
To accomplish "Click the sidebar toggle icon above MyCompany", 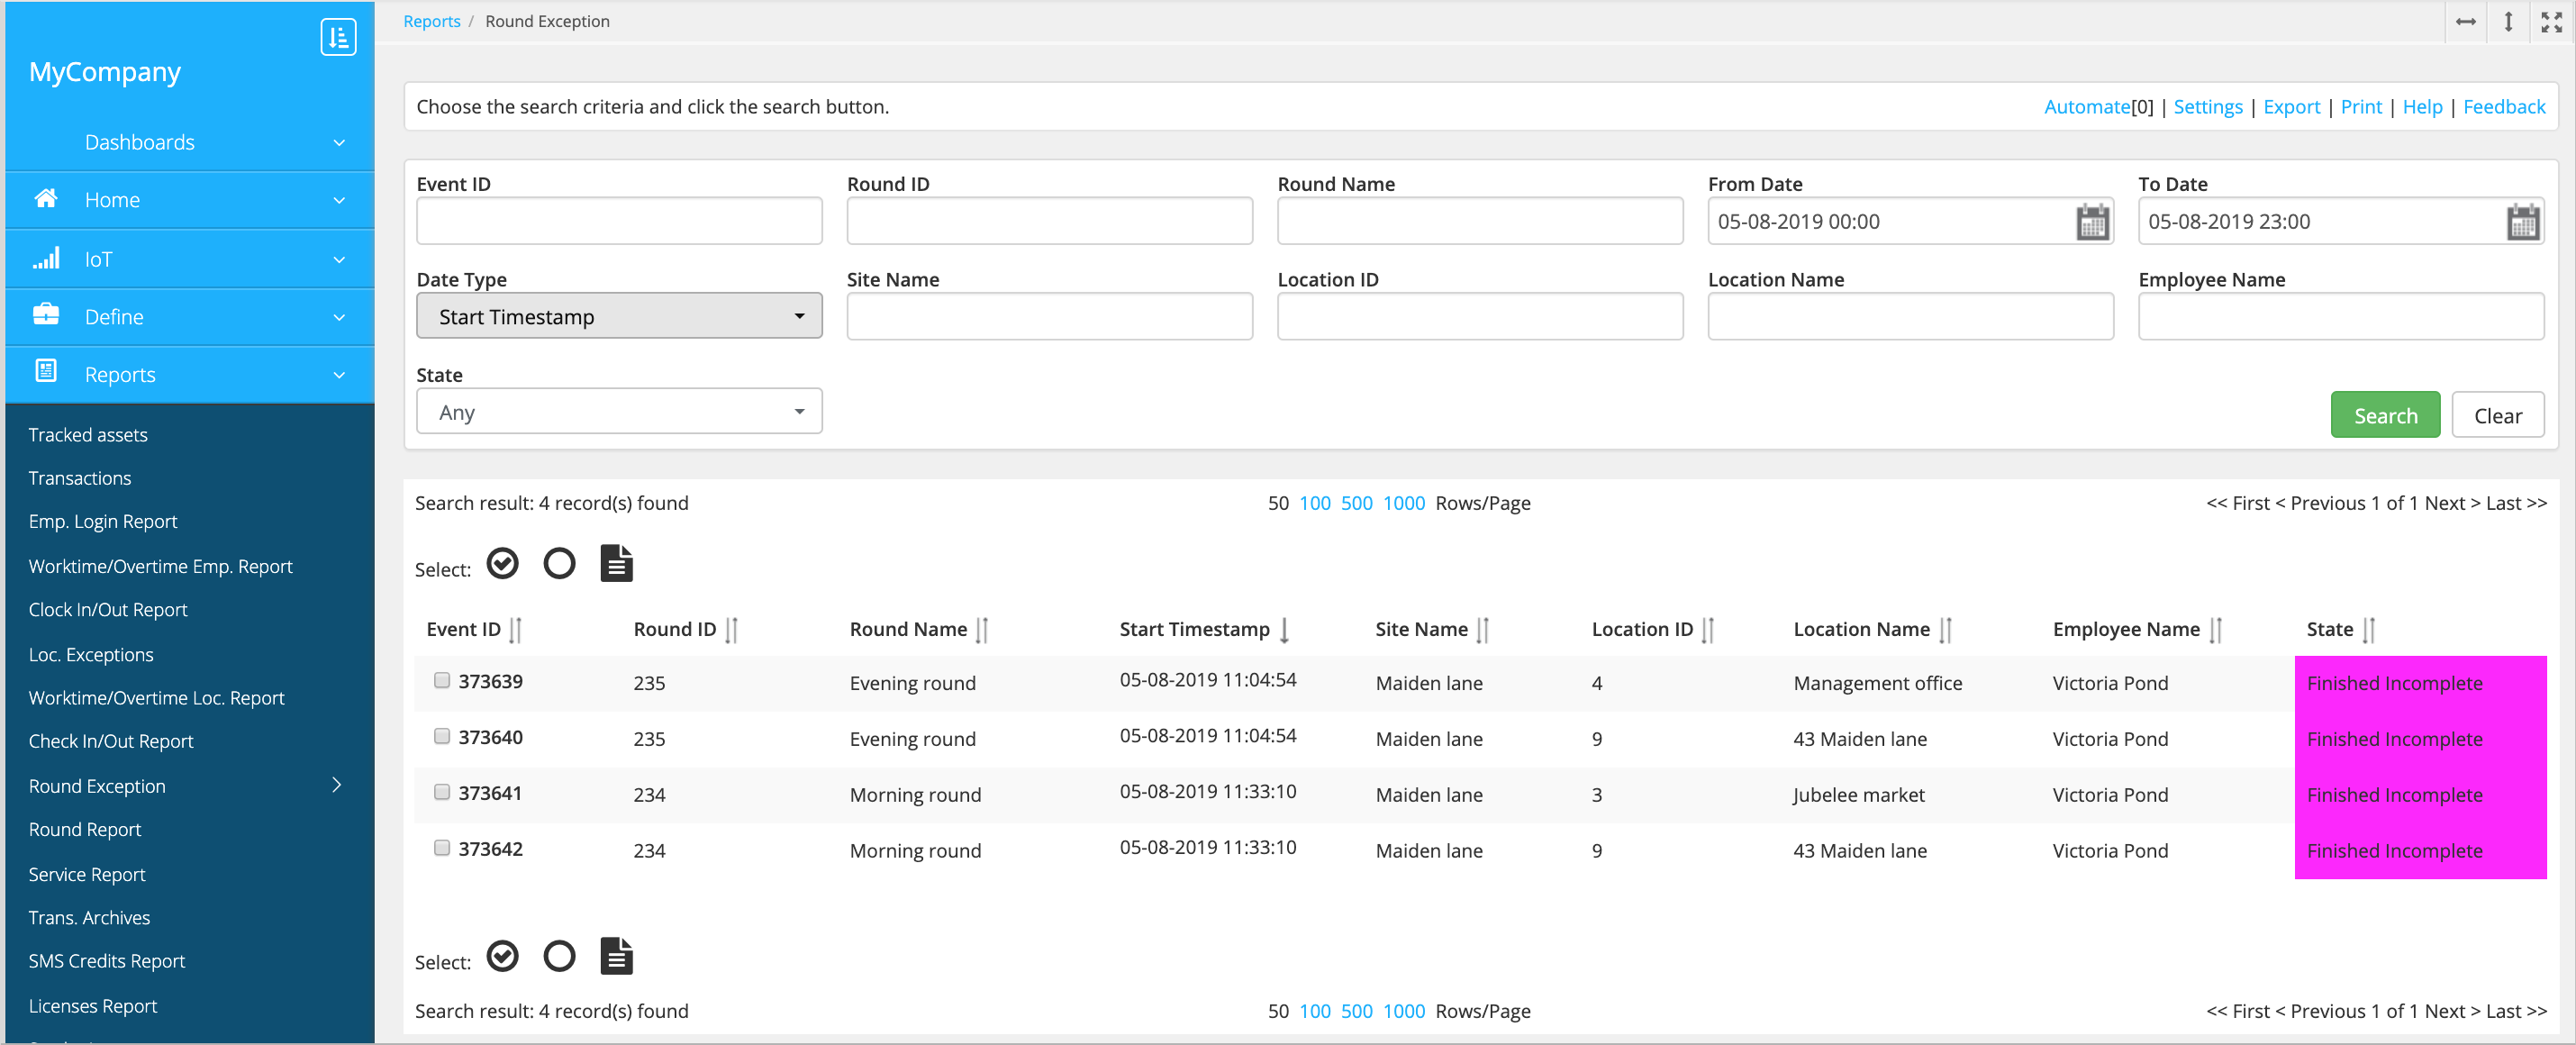I will coord(338,37).
